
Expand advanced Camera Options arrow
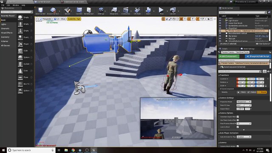point(244,130)
